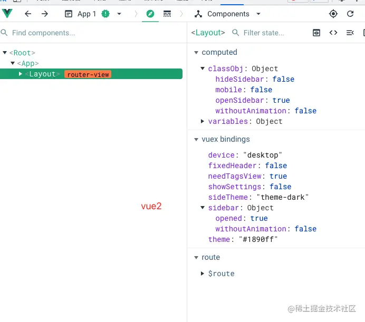Image resolution: width=365 pixels, height=322 pixels.
Task: Collapse the computed section
Action: click(196, 52)
